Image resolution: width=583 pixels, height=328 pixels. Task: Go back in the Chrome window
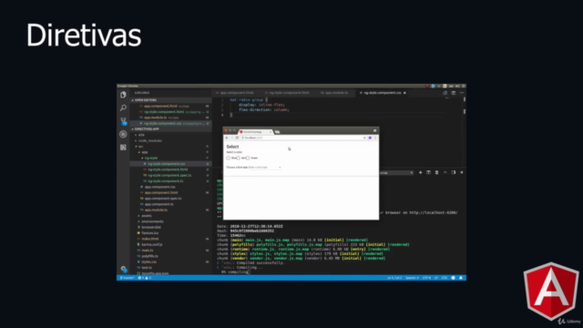(227, 138)
